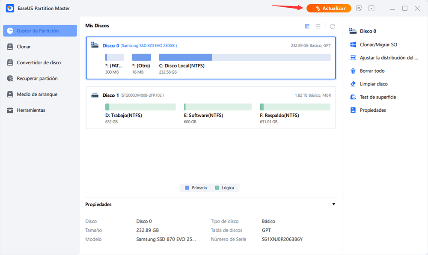Click the Primaria blue legend swatch
This screenshot has width=428, height=255.
(x=187, y=188)
